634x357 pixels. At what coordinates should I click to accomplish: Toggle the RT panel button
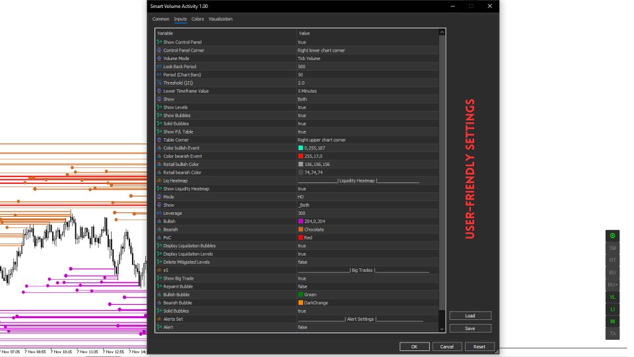coord(612,260)
